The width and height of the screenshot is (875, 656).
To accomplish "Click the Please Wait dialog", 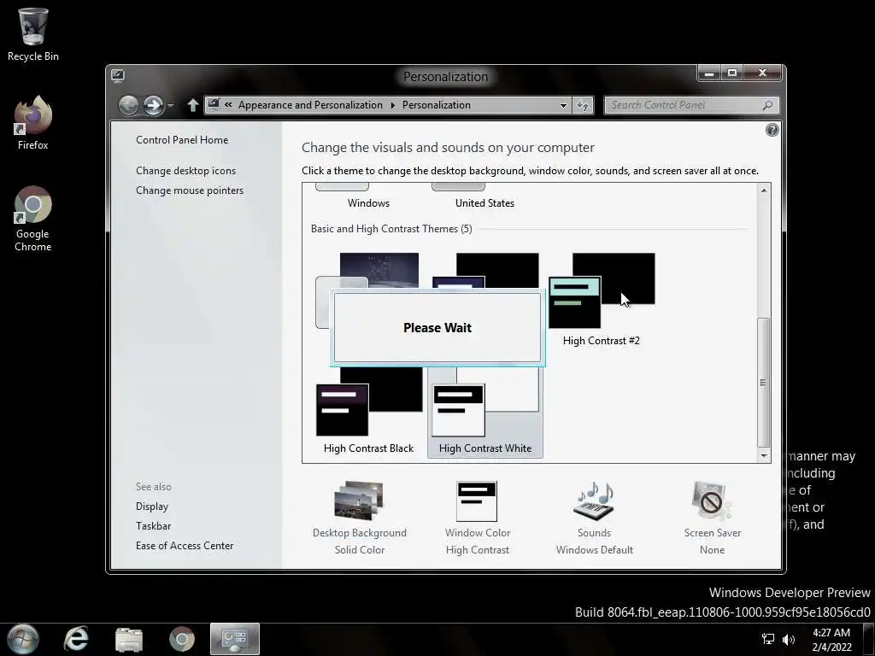I will click(437, 327).
